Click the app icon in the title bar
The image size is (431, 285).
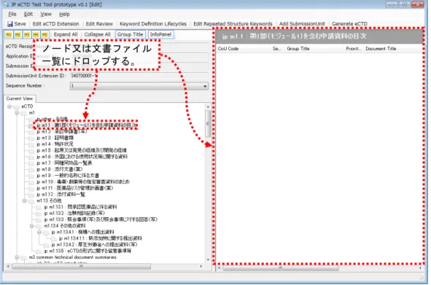point(6,4)
